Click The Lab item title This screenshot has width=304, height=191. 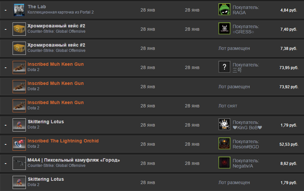[x=37, y=7]
